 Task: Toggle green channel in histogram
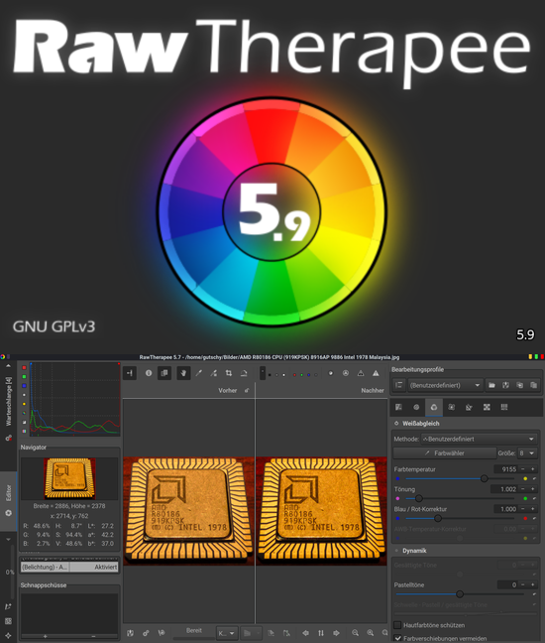(24, 376)
